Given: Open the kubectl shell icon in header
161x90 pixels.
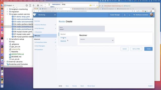Looking at the screenshot, I should pos(130,15).
